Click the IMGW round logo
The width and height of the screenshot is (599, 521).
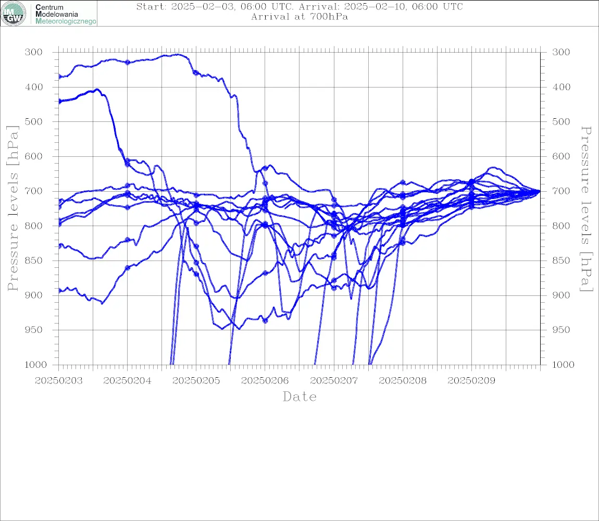click(x=14, y=14)
